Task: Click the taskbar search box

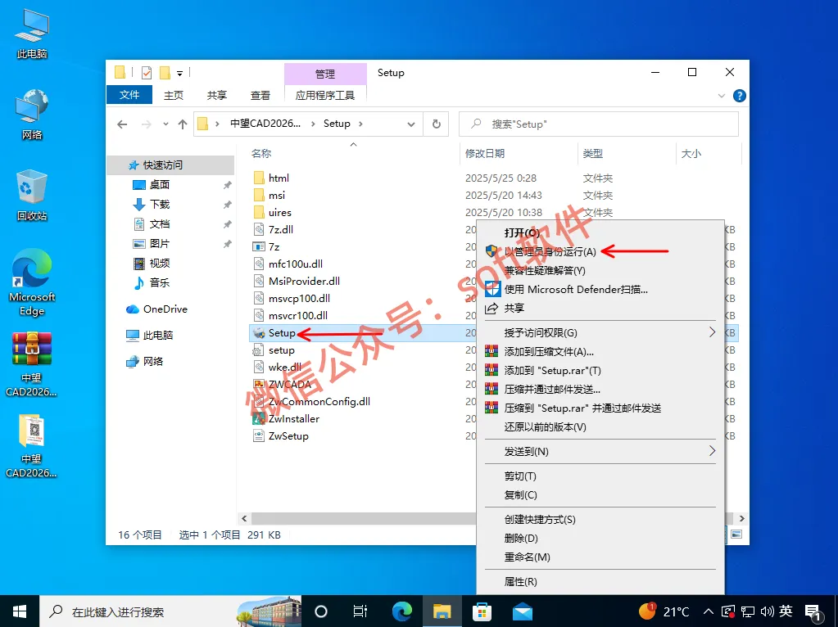Action: tap(170, 611)
